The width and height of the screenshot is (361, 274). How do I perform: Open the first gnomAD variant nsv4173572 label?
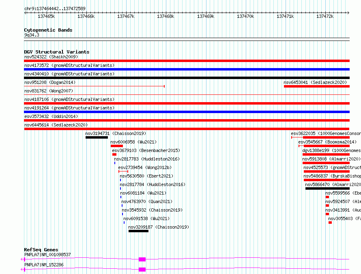coord(69,65)
